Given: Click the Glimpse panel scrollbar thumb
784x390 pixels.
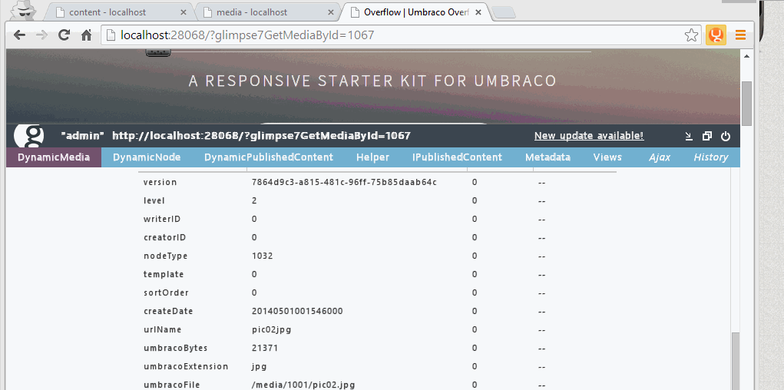Looking at the screenshot, I should (735, 362).
